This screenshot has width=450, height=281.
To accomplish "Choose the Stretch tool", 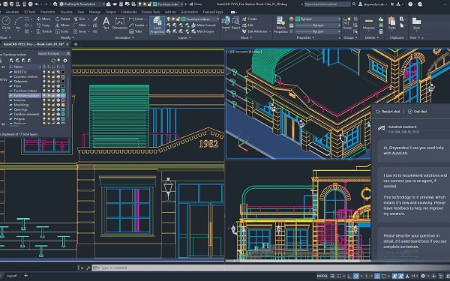I will coord(44,31).
